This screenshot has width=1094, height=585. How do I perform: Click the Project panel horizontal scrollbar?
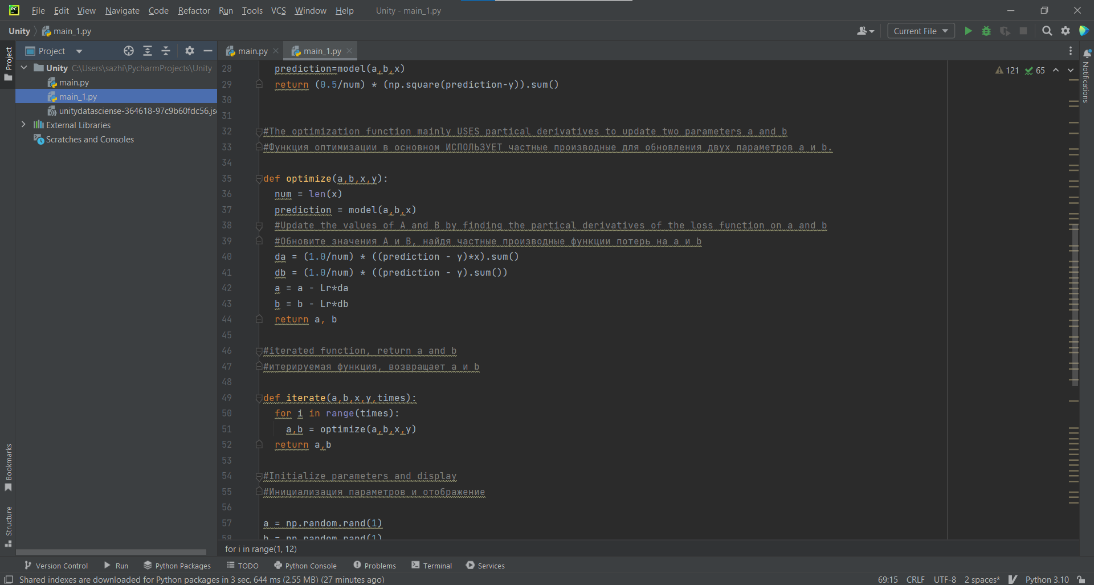[x=111, y=551]
